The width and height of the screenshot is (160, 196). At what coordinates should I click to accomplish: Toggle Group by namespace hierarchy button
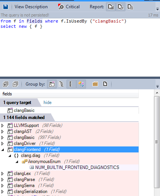tap(61, 84)
